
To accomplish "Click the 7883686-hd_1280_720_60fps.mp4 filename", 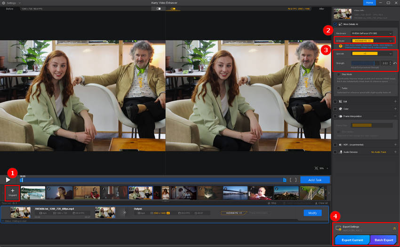I will tap(54, 209).
